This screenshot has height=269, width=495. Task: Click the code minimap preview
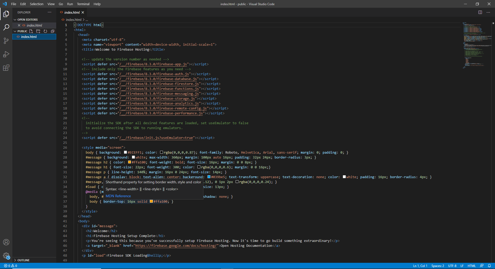477,45
